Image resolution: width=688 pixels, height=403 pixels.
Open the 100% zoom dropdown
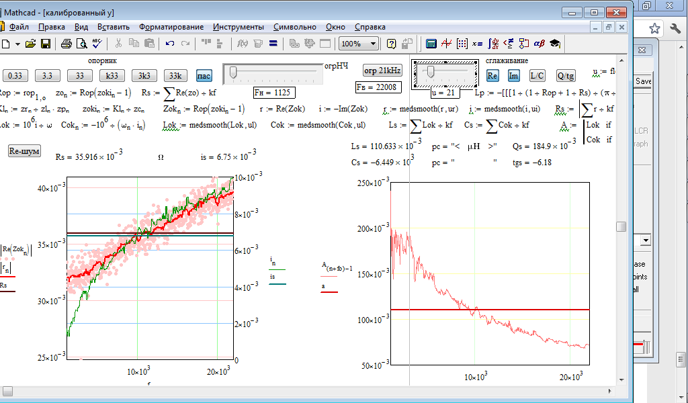point(374,44)
